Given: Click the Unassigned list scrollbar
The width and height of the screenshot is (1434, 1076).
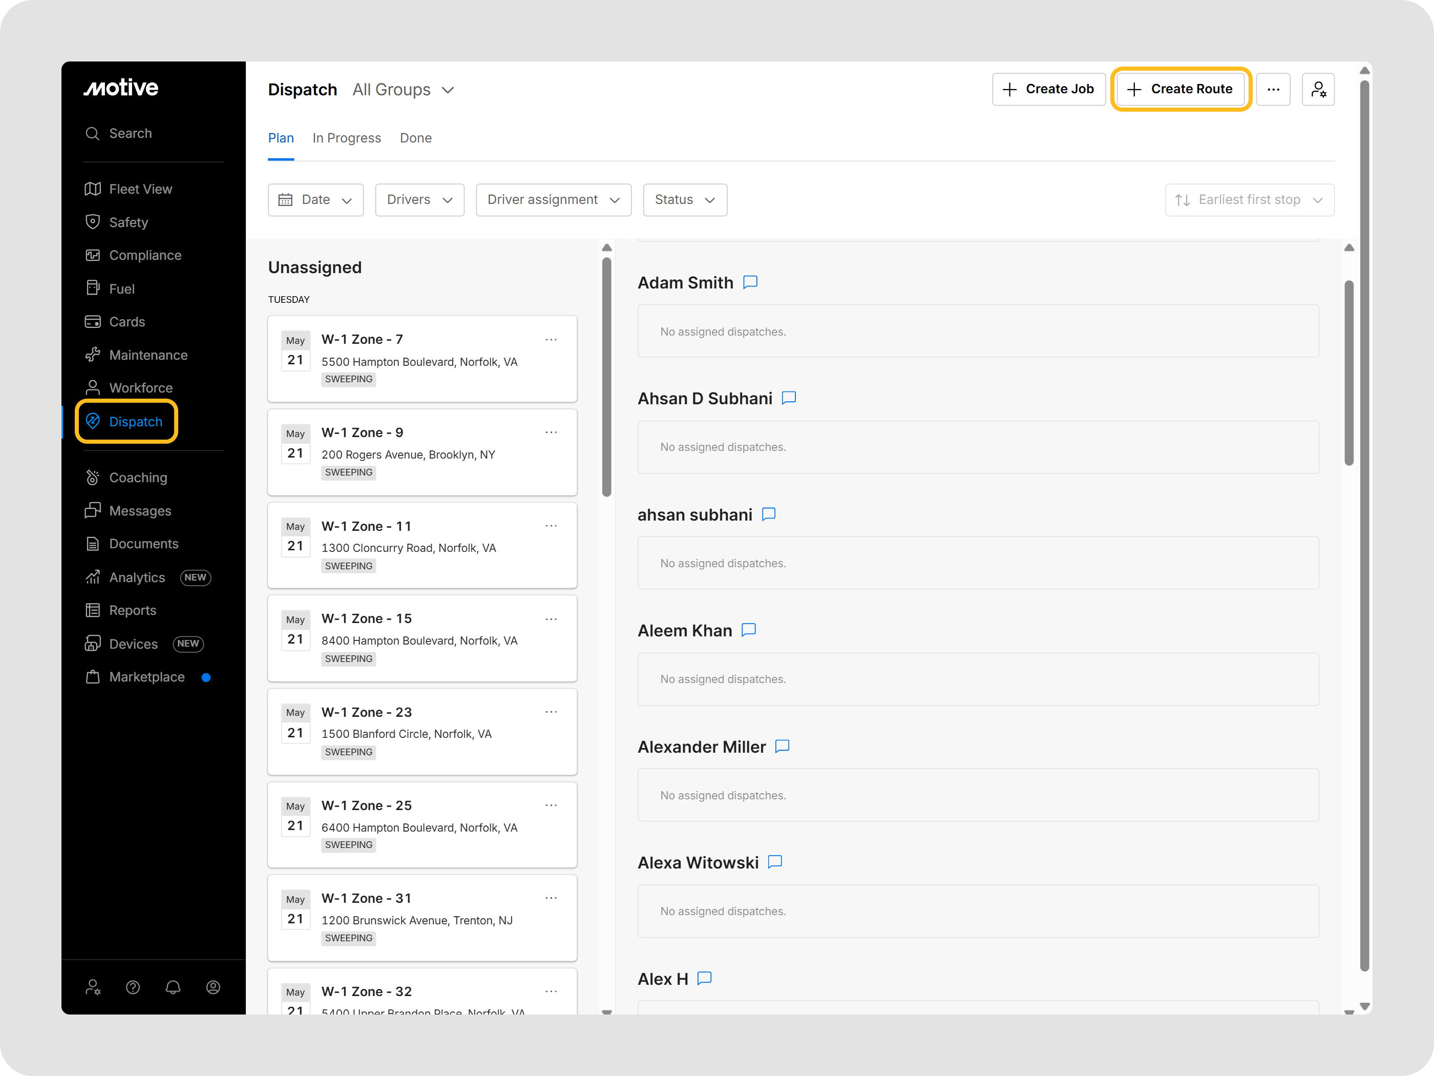Looking at the screenshot, I should point(607,376).
